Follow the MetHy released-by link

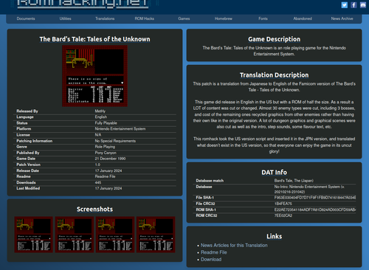(100, 111)
